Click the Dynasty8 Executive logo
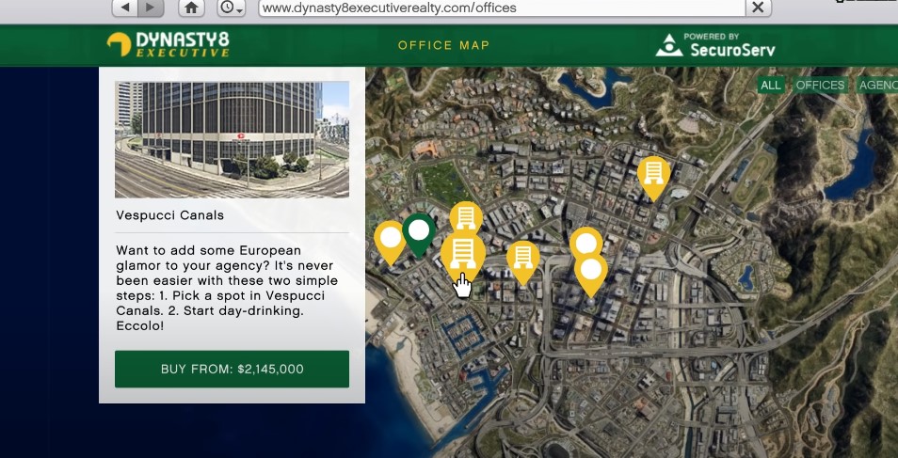The height and width of the screenshot is (458, 898). tap(168, 44)
